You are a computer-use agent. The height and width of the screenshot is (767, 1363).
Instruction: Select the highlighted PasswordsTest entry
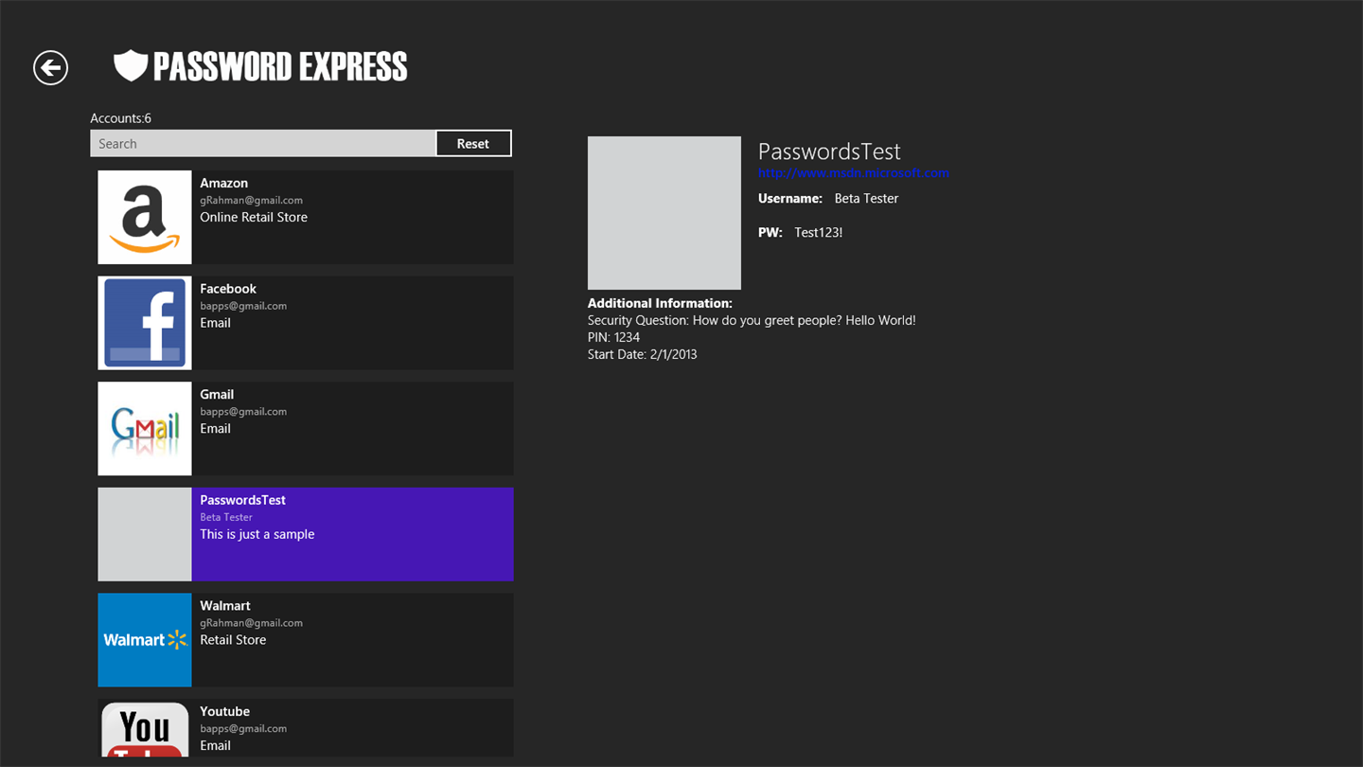pyautogui.click(x=352, y=534)
